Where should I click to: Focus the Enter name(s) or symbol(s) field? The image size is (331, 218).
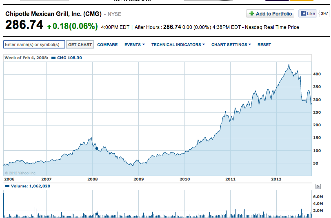34,44
